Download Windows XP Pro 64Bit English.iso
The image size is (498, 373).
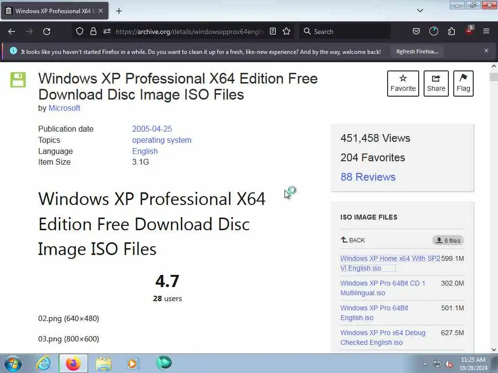tap(374, 313)
